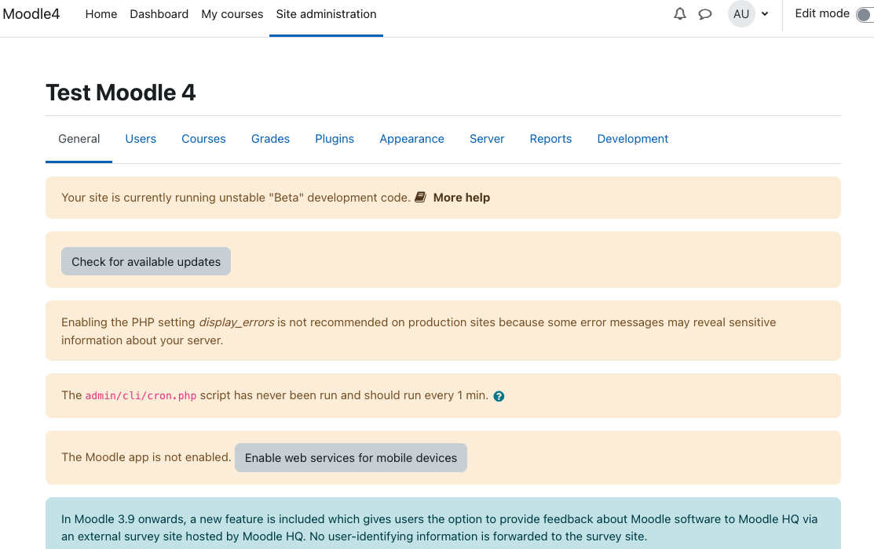Click the display_errors italic text
The width and height of the screenshot is (874, 549).
point(236,322)
